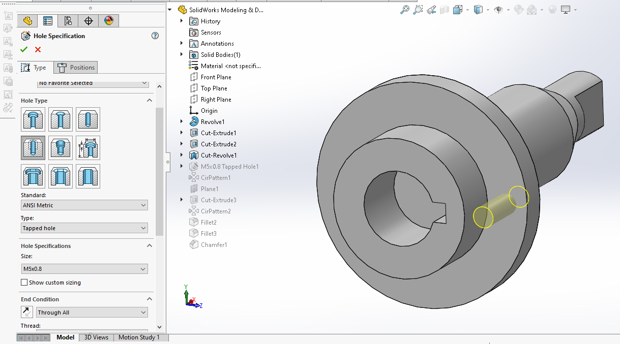This screenshot has height=344, width=620.
Task: Toggle the Hide/Show Items eye icon
Action: tap(498, 10)
